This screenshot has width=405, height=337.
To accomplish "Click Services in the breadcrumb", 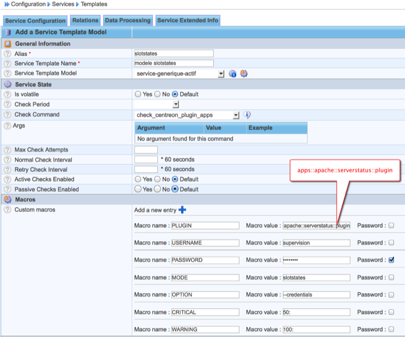I will point(63,4).
